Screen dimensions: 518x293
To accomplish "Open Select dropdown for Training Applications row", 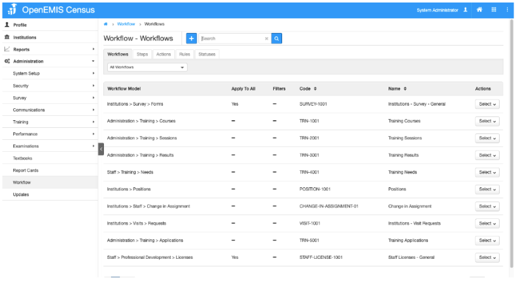I will click(x=488, y=240).
